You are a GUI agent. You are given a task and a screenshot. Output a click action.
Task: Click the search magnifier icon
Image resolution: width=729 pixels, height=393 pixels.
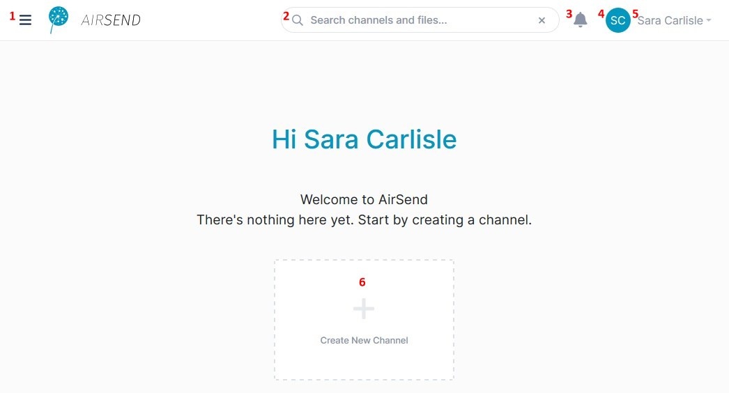298,20
